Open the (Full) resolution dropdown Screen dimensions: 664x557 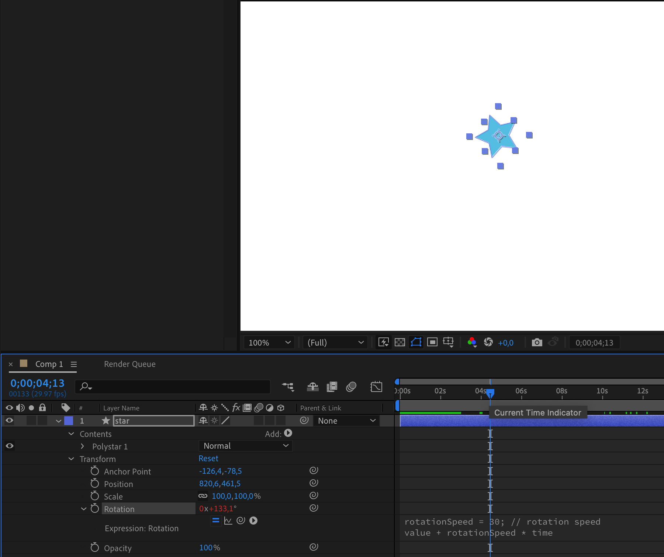point(335,343)
